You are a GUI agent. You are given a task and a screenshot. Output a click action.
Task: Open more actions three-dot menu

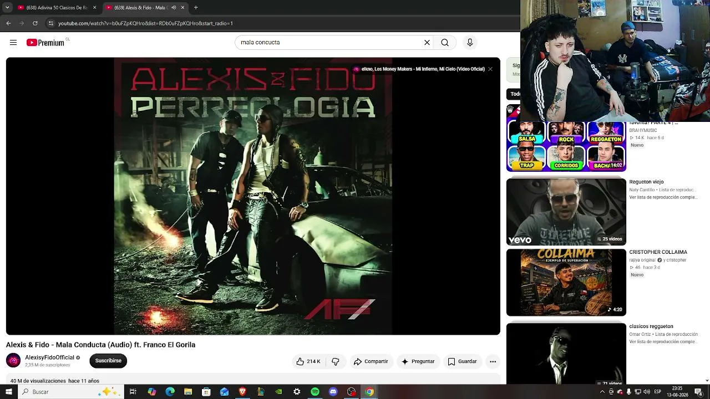(x=493, y=361)
